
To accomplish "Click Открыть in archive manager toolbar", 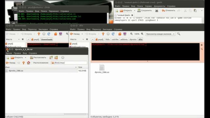I will click(17, 58).
